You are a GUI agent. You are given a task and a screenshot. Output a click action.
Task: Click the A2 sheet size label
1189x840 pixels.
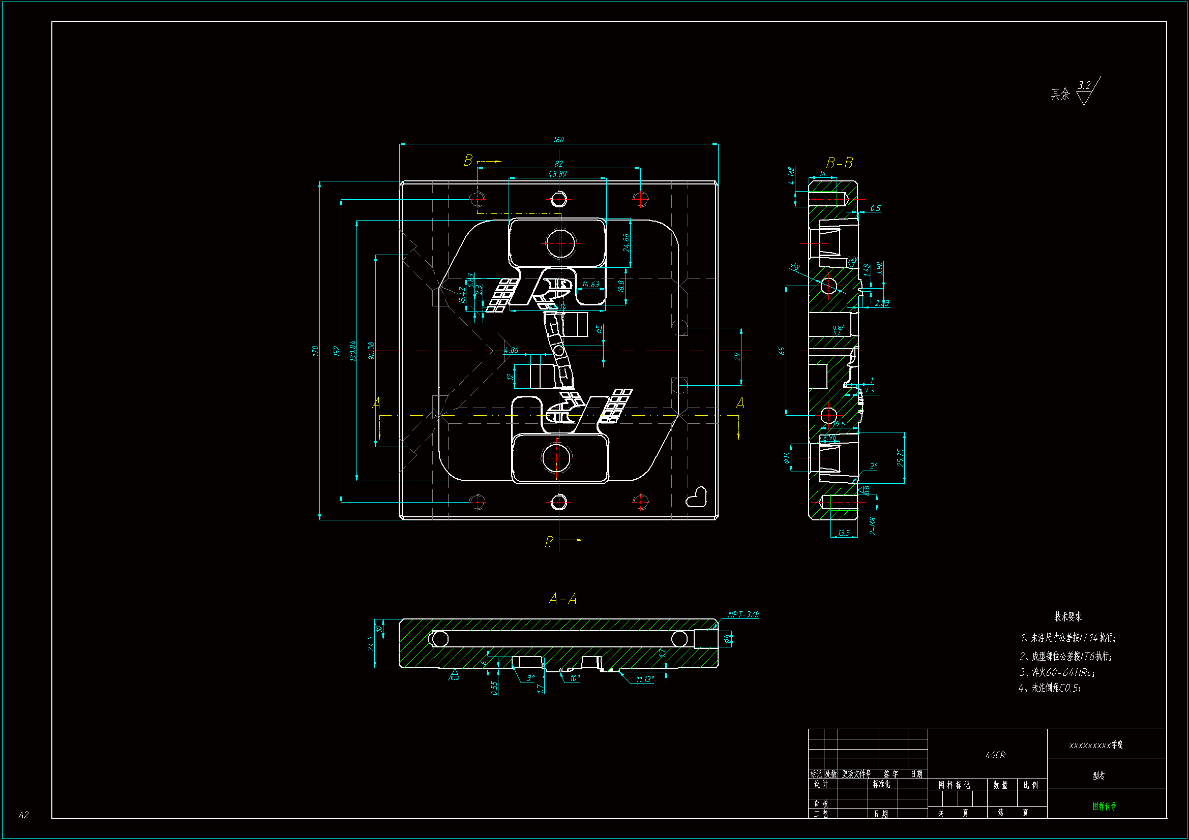23,815
